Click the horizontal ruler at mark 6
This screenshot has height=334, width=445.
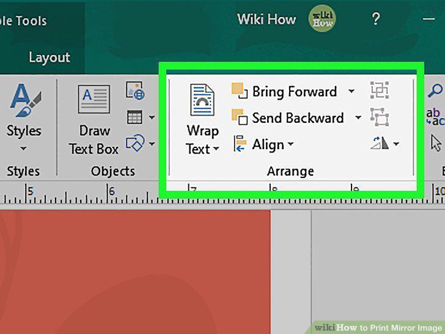(x=112, y=192)
